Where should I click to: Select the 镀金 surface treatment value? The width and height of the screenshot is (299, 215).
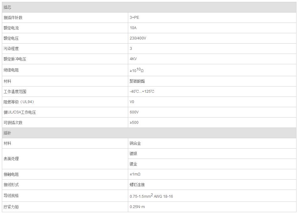[134, 164]
